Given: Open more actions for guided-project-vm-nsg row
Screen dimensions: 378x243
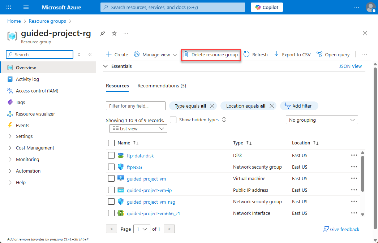Looking at the screenshot, I should tap(354, 201).
